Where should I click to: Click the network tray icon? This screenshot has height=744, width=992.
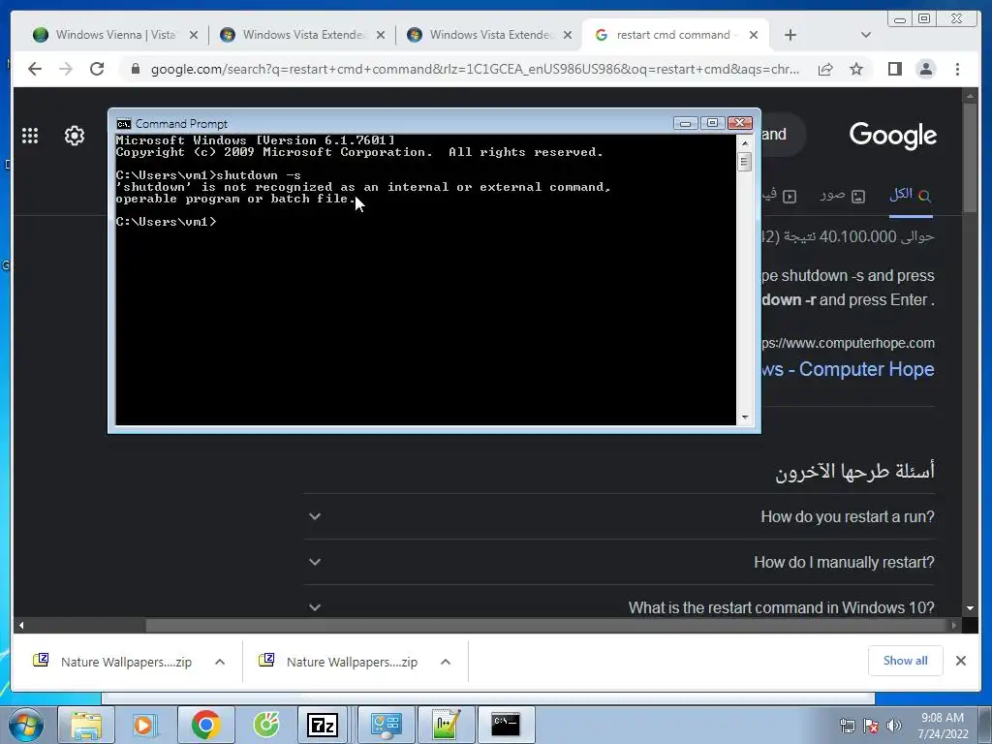click(x=847, y=726)
